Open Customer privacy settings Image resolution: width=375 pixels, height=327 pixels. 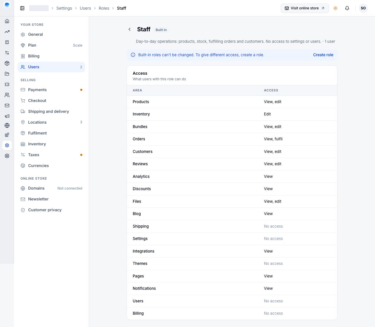[x=52, y=210]
